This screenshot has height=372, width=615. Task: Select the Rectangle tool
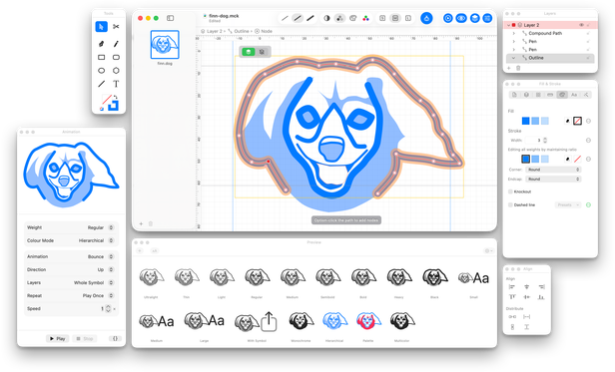pyautogui.click(x=101, y=57)
